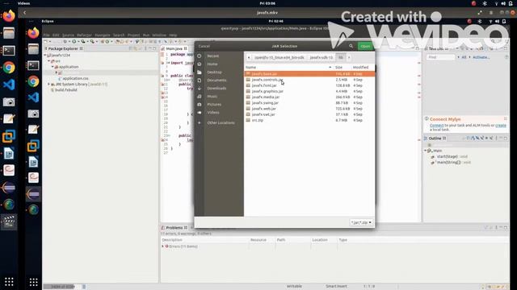Click the green Run toolbar button in Eclipse
The height and width of the screenshot is (290, 517).
tap(74, 41)
